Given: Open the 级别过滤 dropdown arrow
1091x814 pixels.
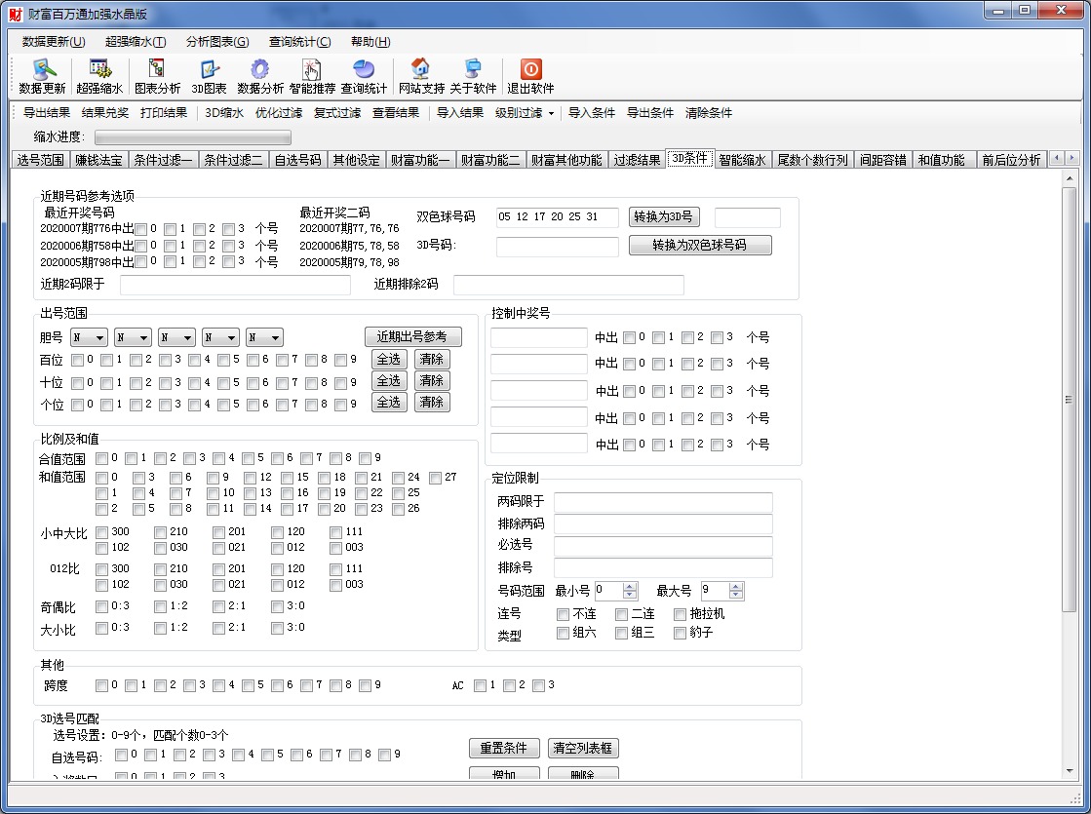Looking at the screenshot, I should (550, 113).
